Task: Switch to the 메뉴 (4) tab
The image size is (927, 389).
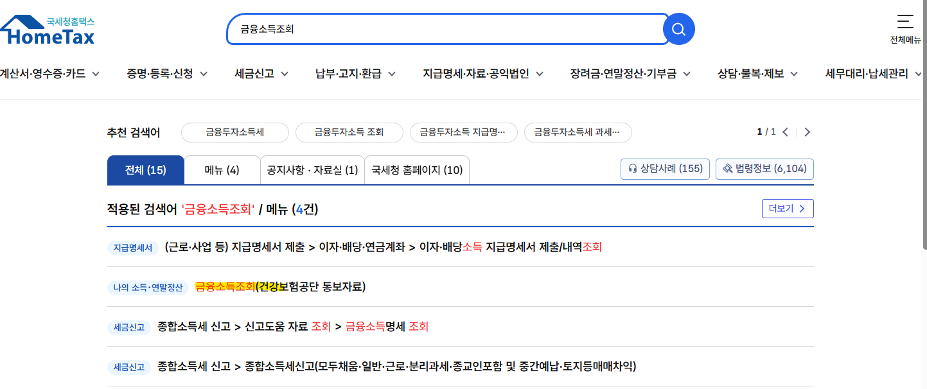Action: coord(222,169)
